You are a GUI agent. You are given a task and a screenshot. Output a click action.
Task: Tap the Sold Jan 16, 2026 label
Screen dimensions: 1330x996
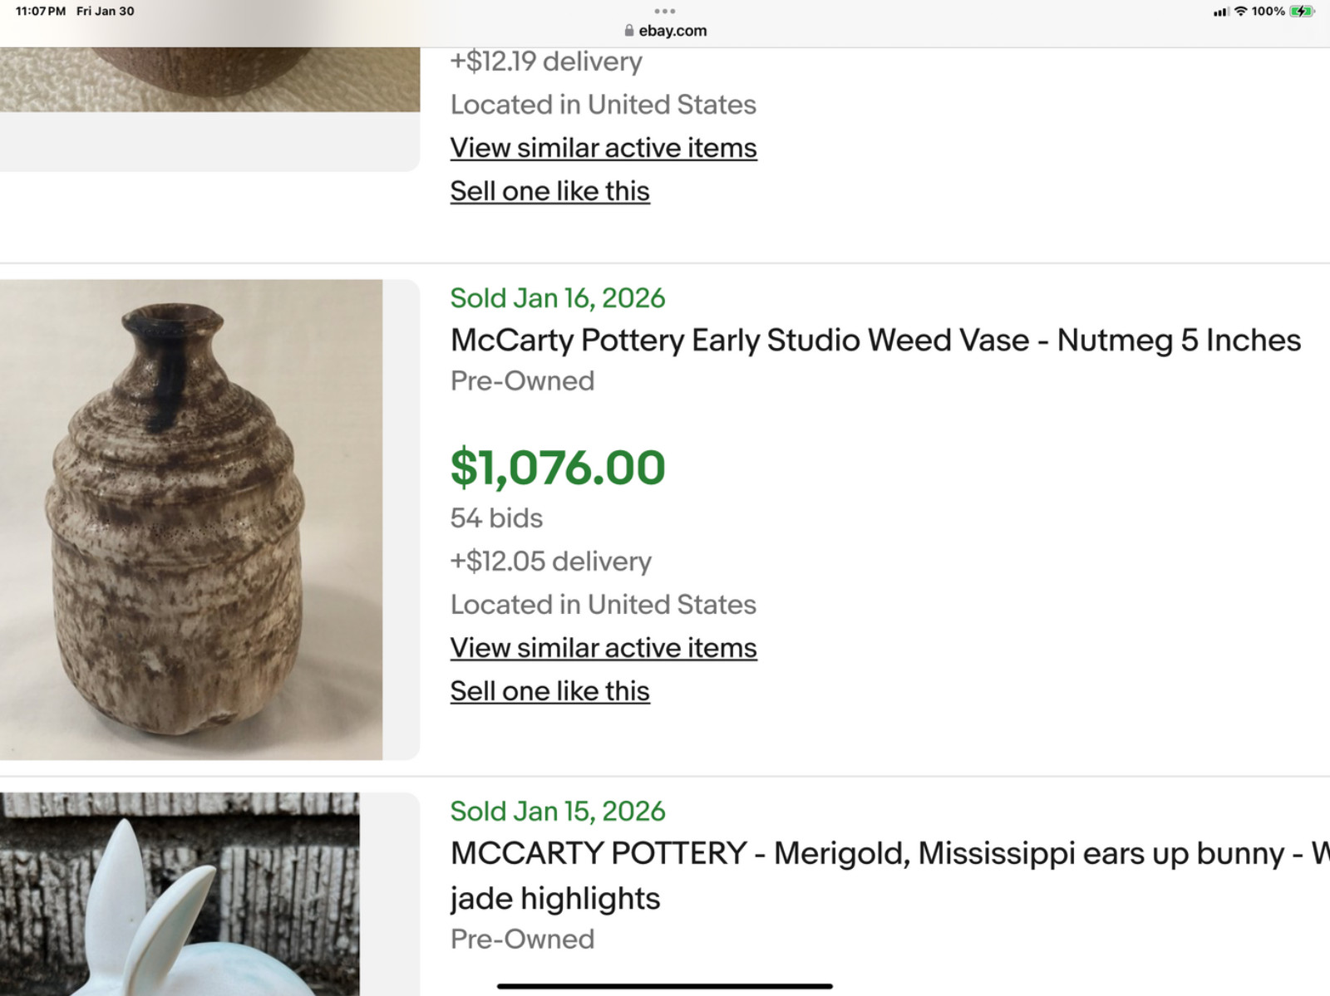click(558, 298)
